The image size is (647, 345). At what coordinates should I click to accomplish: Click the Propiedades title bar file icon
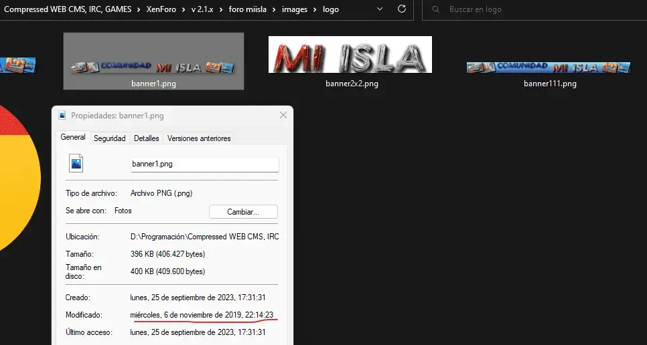pos(62,116)
